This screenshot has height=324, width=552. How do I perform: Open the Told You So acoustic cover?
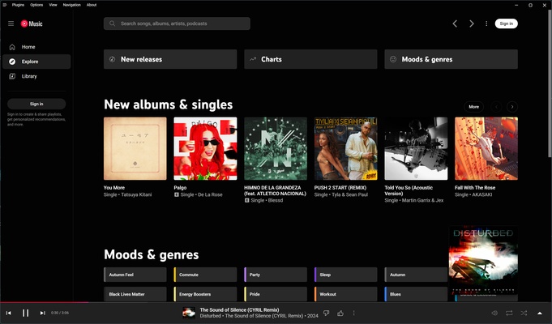point(416,148)
